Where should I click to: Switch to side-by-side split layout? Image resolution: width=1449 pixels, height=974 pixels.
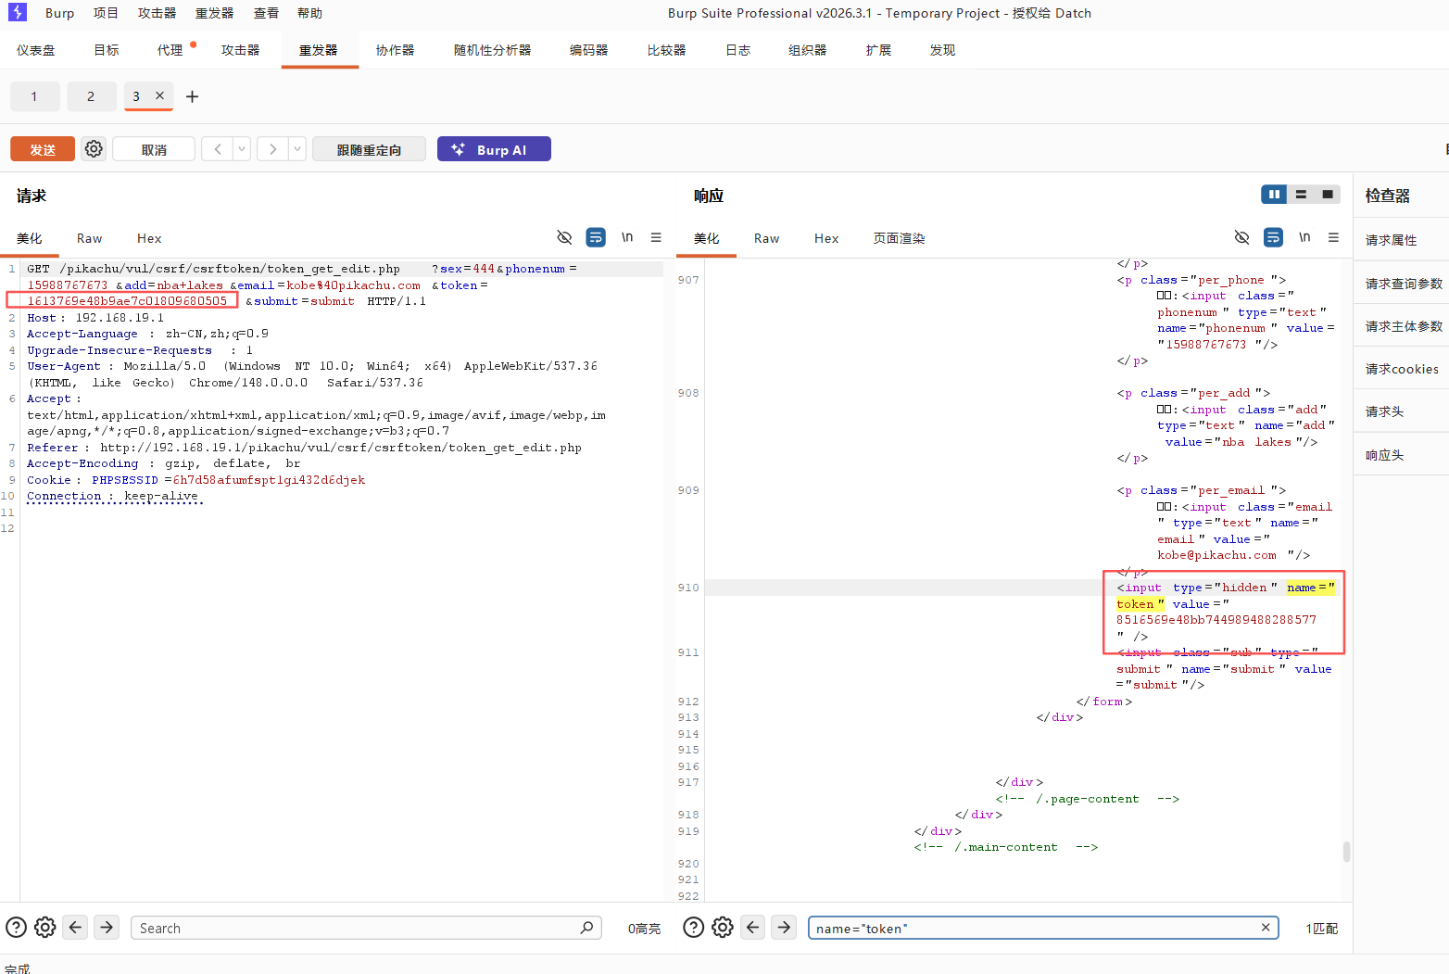1274,194
